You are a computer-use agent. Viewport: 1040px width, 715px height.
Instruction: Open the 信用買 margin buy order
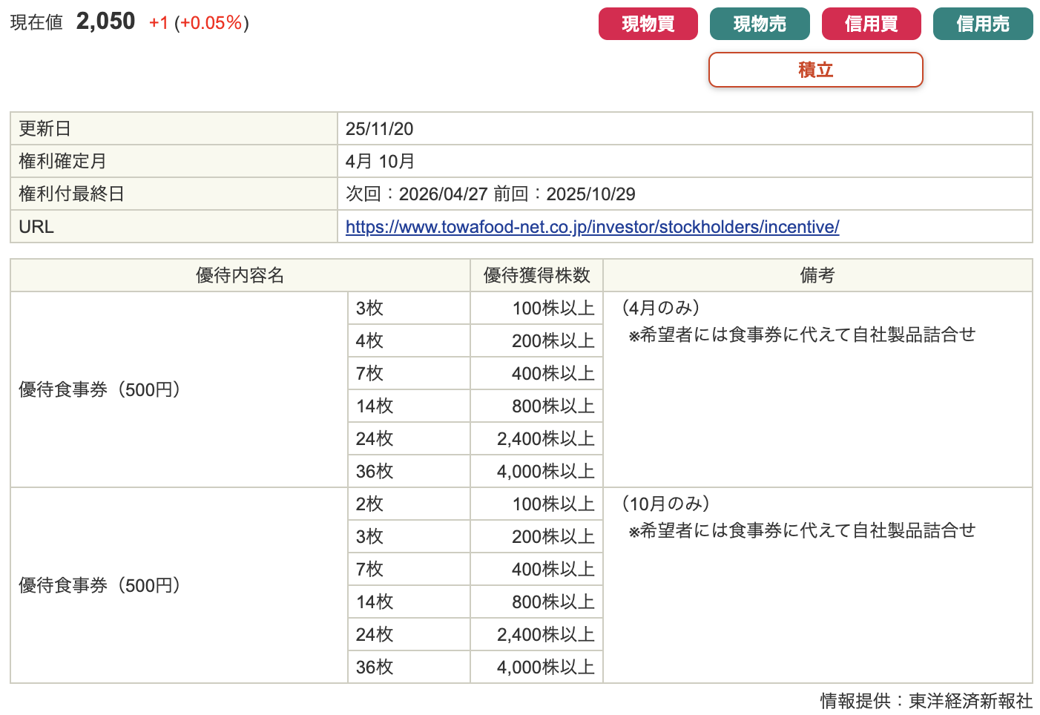(871, 24)
